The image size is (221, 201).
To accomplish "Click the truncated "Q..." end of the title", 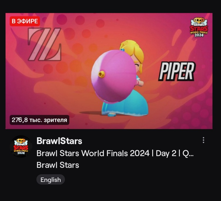I will (x=188, y=153).
